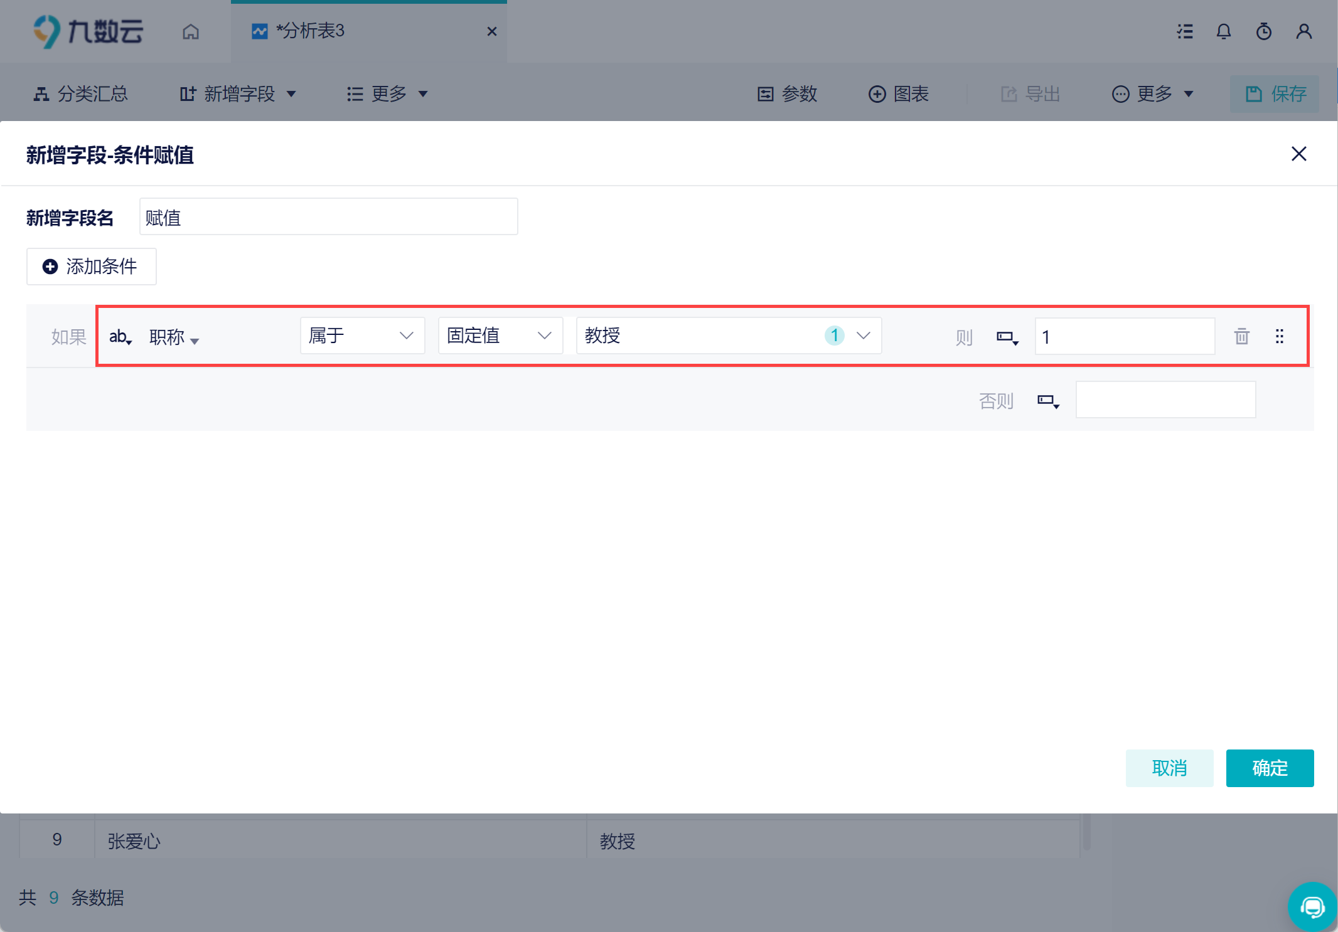Delete the condition with trash icon

[x=1241, y=336]
